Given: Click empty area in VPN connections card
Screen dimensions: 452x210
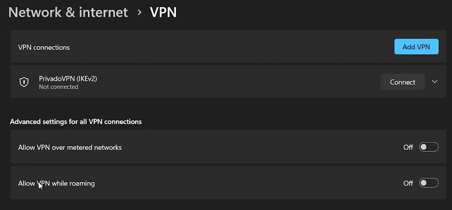Looking at the screenshot, I should tap(225, 47).
